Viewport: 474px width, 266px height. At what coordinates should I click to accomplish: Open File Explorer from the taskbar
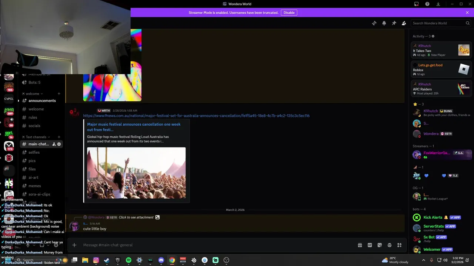[85, 260]
